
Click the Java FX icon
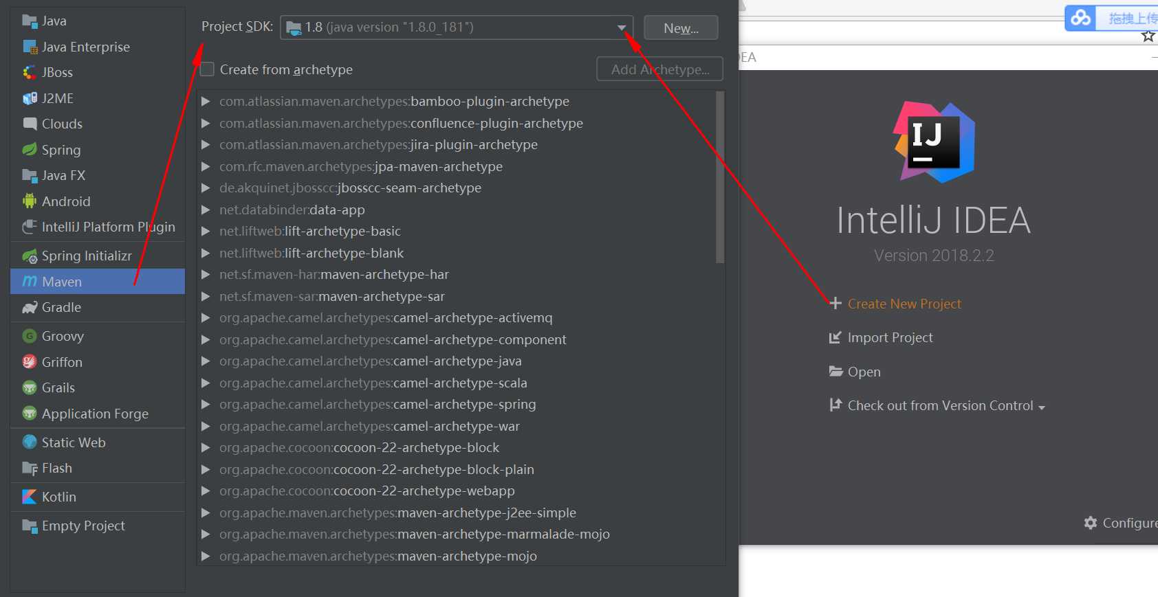point(30,175)
